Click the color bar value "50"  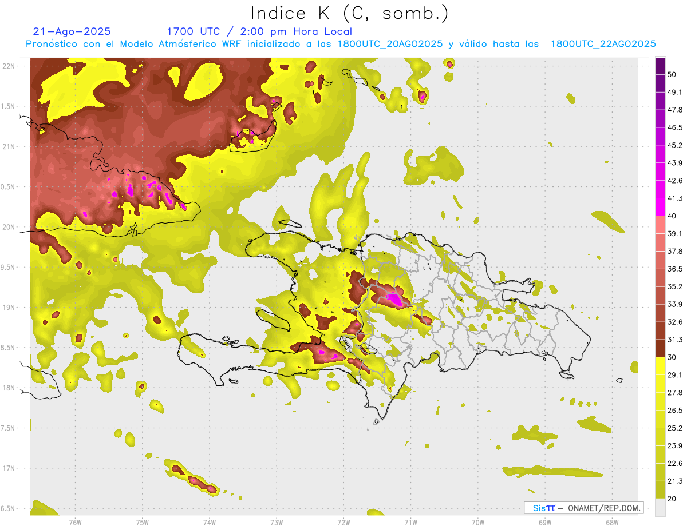click(672, 74)
